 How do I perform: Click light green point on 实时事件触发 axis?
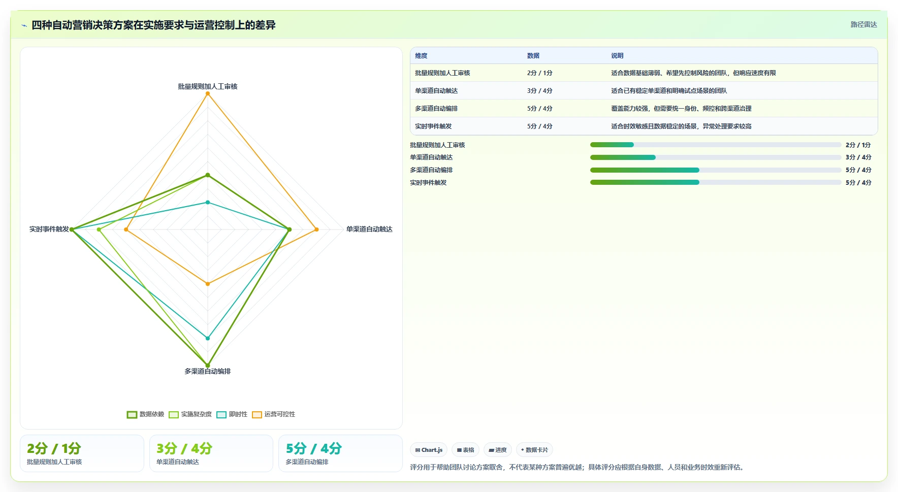coord(99,229)
